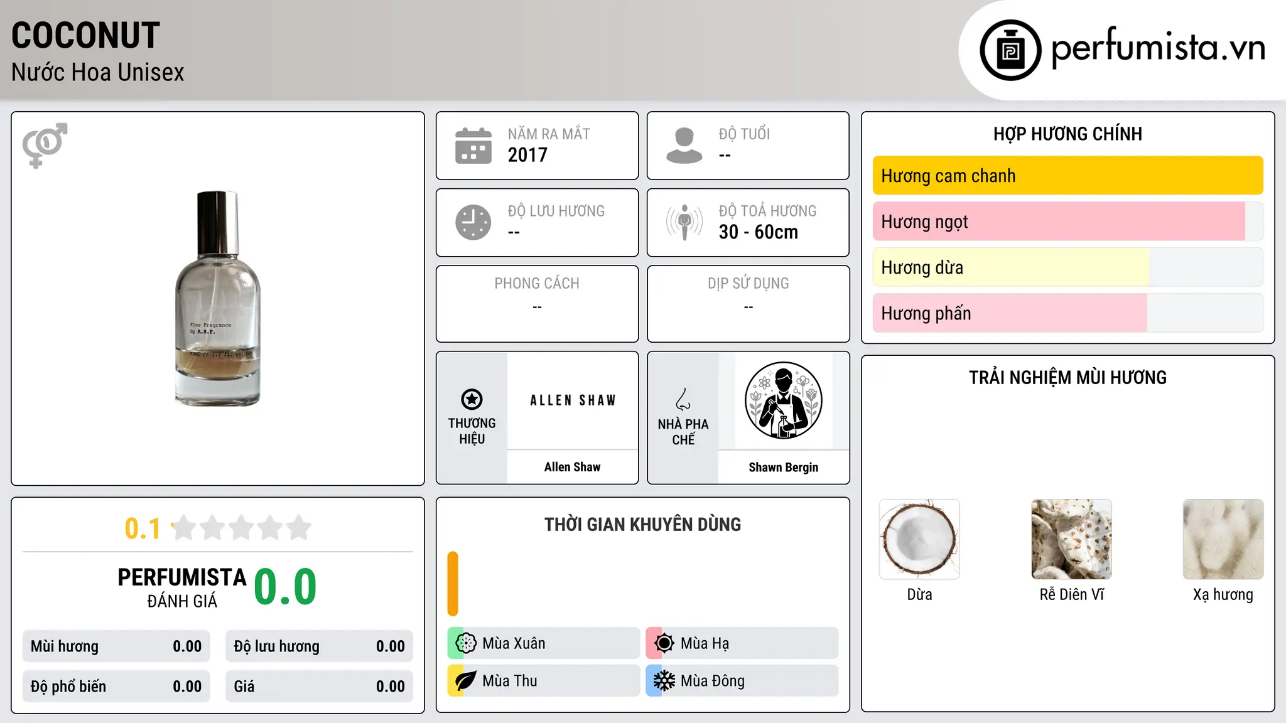Select the Mùa Hạ season label
Viewport: 1286px width, 723px height.
coord(705,643)
